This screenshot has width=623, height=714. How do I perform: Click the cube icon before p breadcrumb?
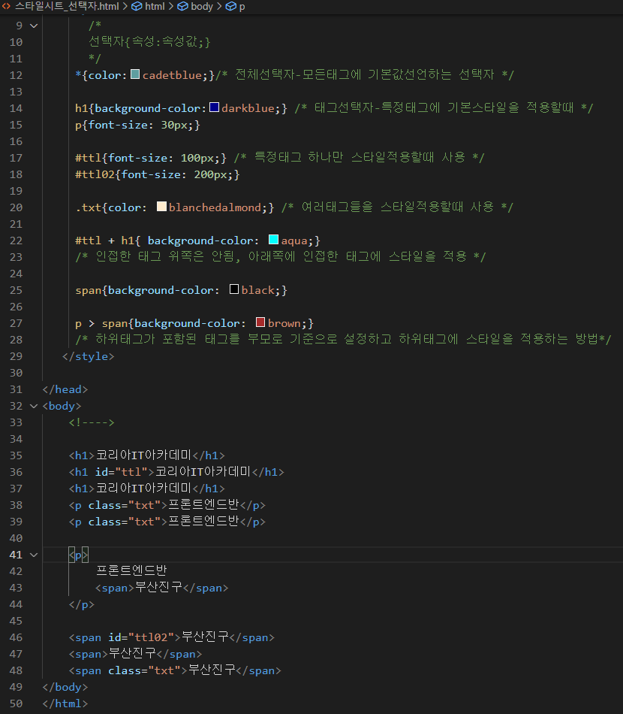(x=231, y=6)
